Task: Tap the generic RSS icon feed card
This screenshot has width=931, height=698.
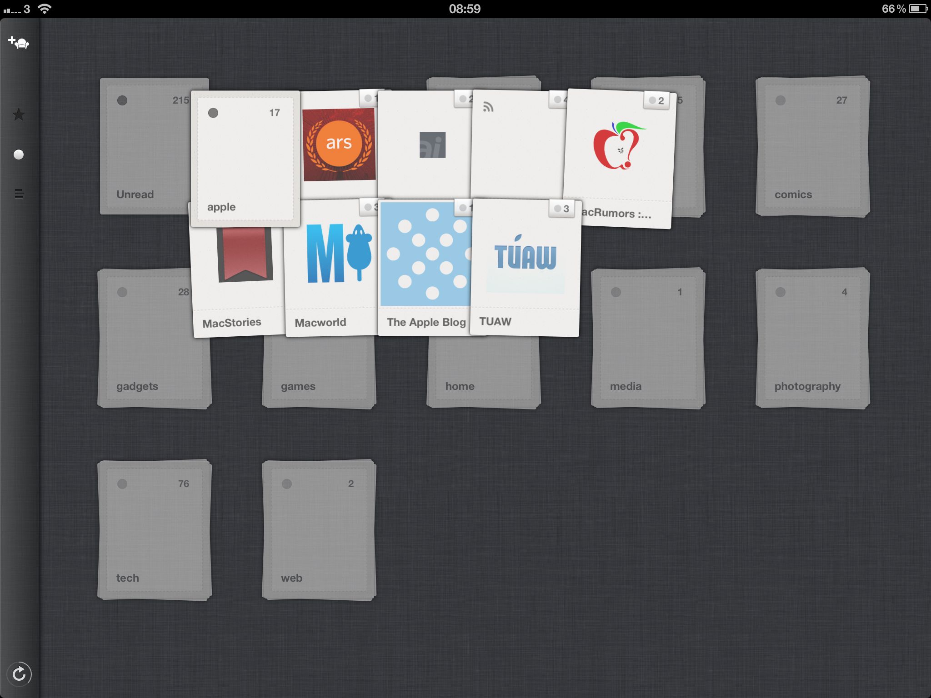Action: click(518, 145)
